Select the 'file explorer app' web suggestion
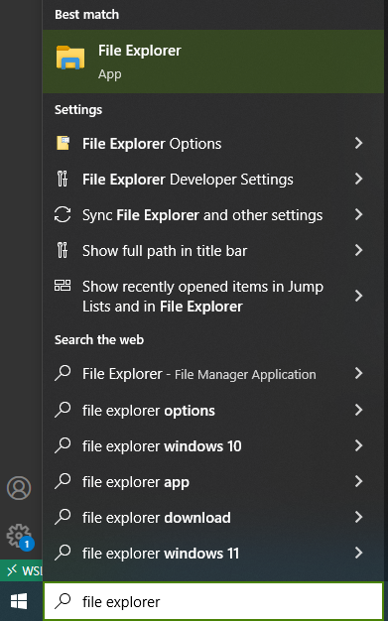The height and width of the screenshot is (621, 388). coord(213,481)
